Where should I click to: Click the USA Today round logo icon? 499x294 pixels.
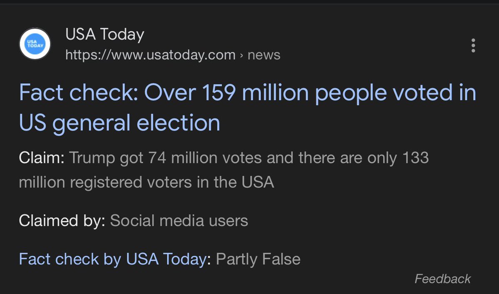35,44
